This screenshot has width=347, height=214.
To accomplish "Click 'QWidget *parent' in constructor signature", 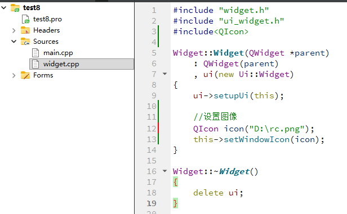I will tap(287, 53).
